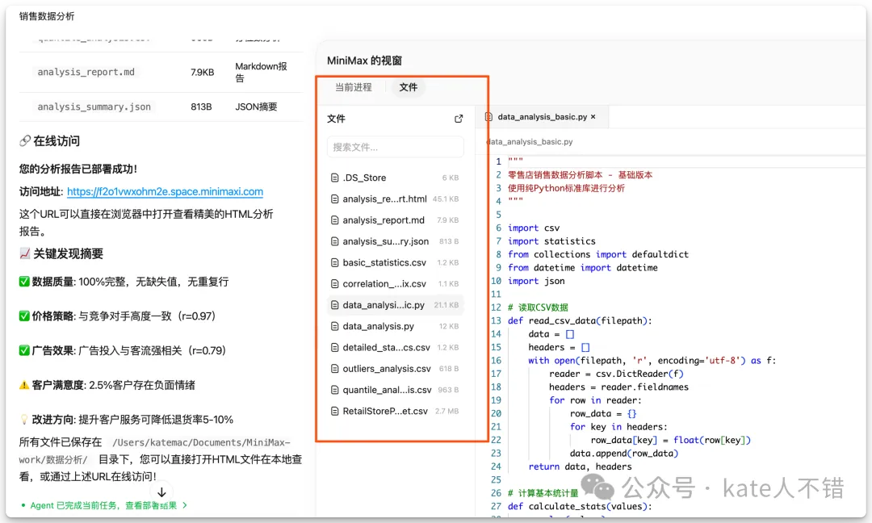
Task: Click the 搜索文件 search field
Action: tap(395, 147)
